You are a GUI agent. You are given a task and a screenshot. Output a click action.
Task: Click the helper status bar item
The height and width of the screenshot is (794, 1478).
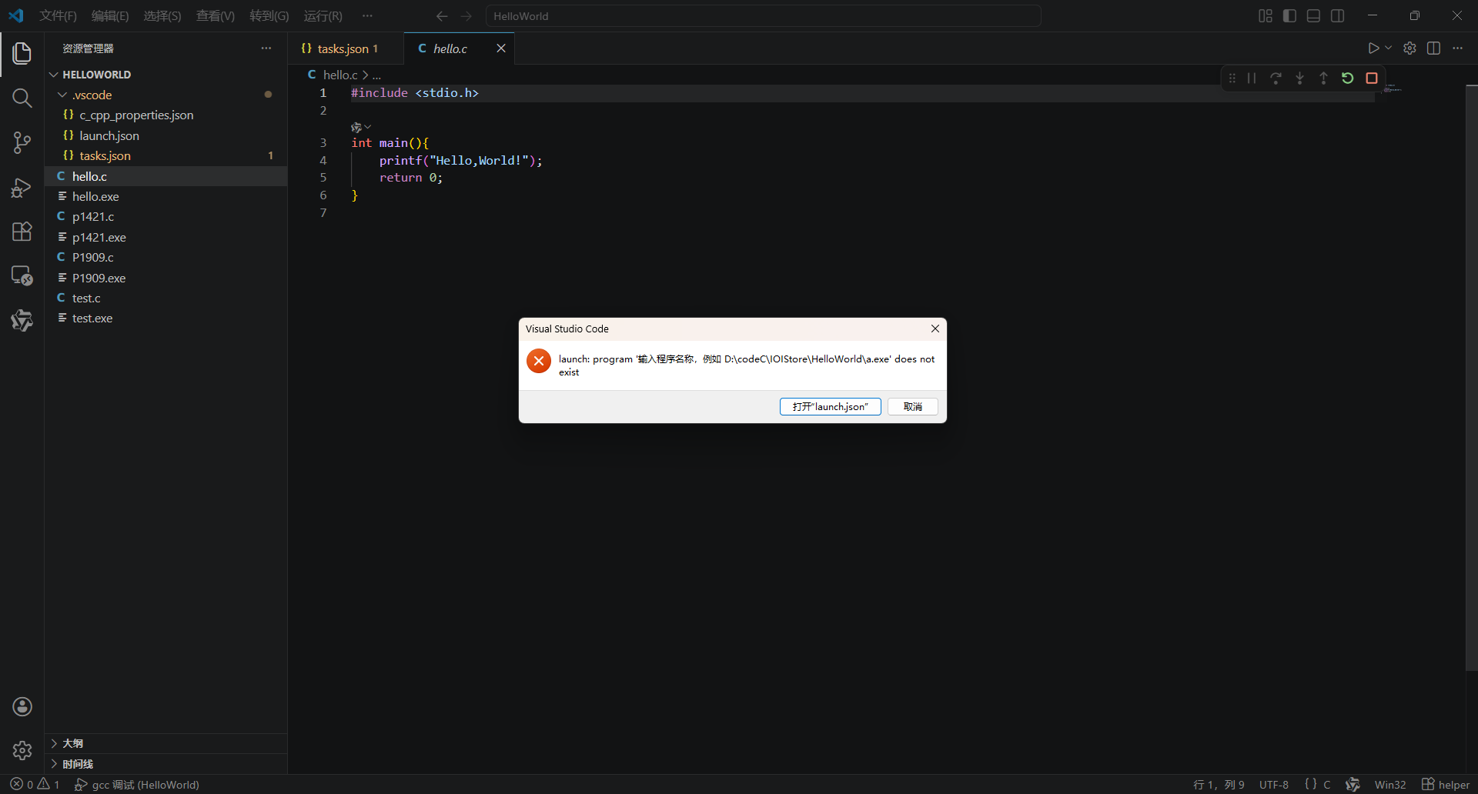point(1446,785)
